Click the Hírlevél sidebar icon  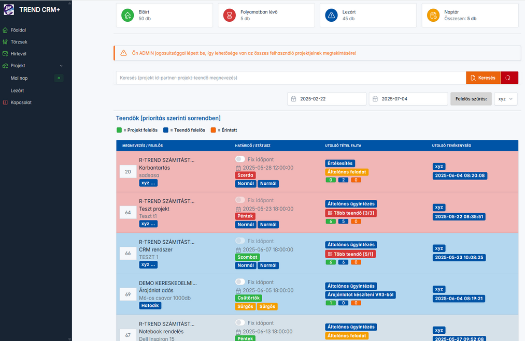(5, 53)
